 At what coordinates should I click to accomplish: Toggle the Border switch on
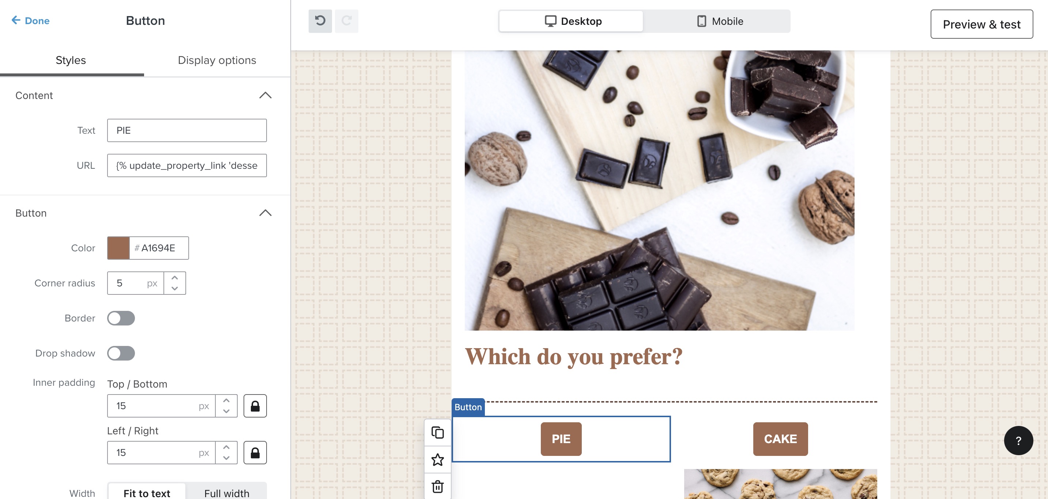coord(121,318)
